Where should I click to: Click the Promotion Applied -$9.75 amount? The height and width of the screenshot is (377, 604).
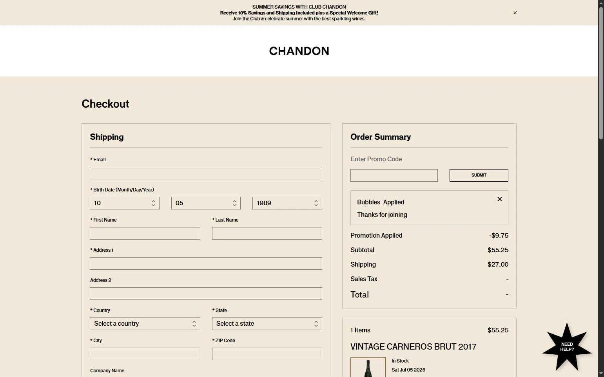[x=499, y=236]
